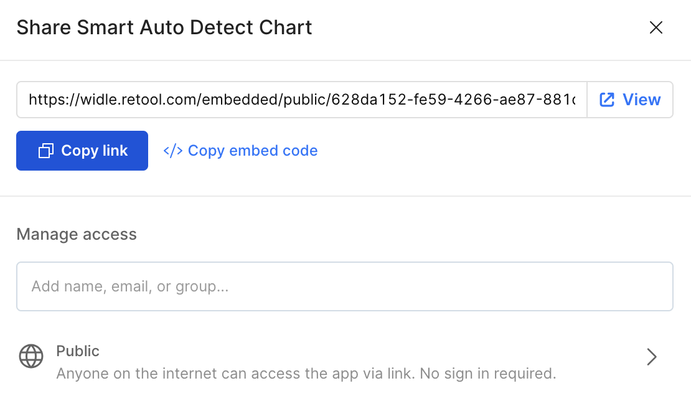Viewport: 691px width, 401px height.
Task: Open the public app using View label
Action: click(x=641, y=100)
